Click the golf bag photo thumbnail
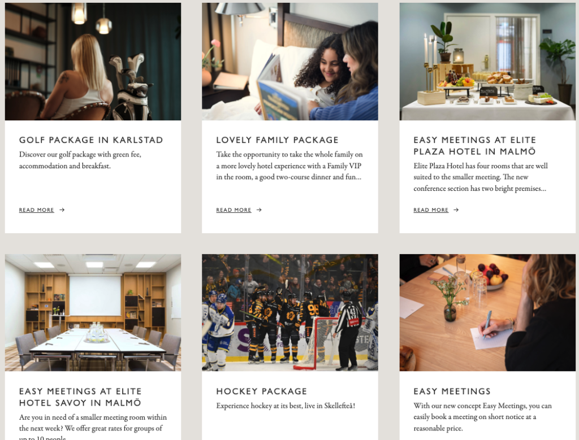This screenshot has width=579, height=440. pos(93,62)
